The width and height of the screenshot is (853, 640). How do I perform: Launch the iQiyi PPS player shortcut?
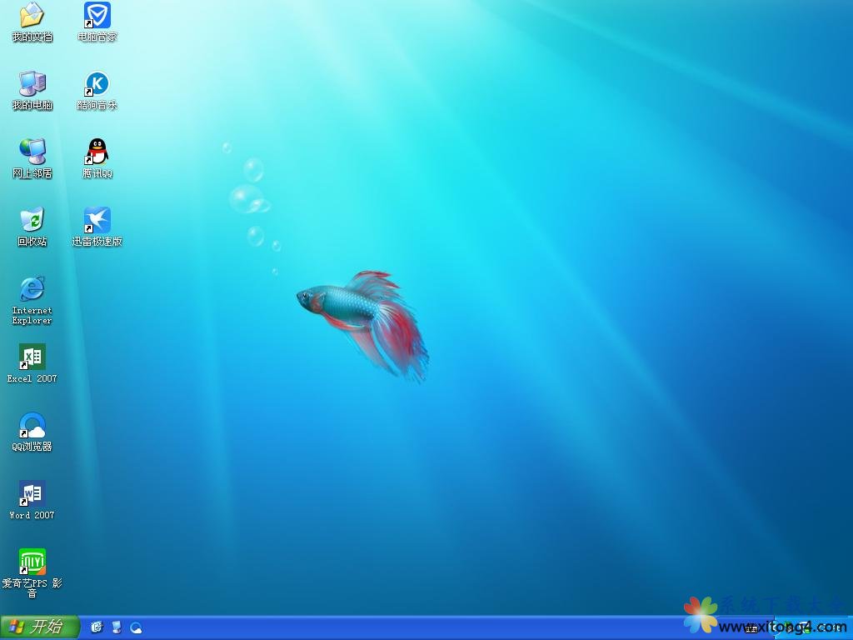[32, 562]
